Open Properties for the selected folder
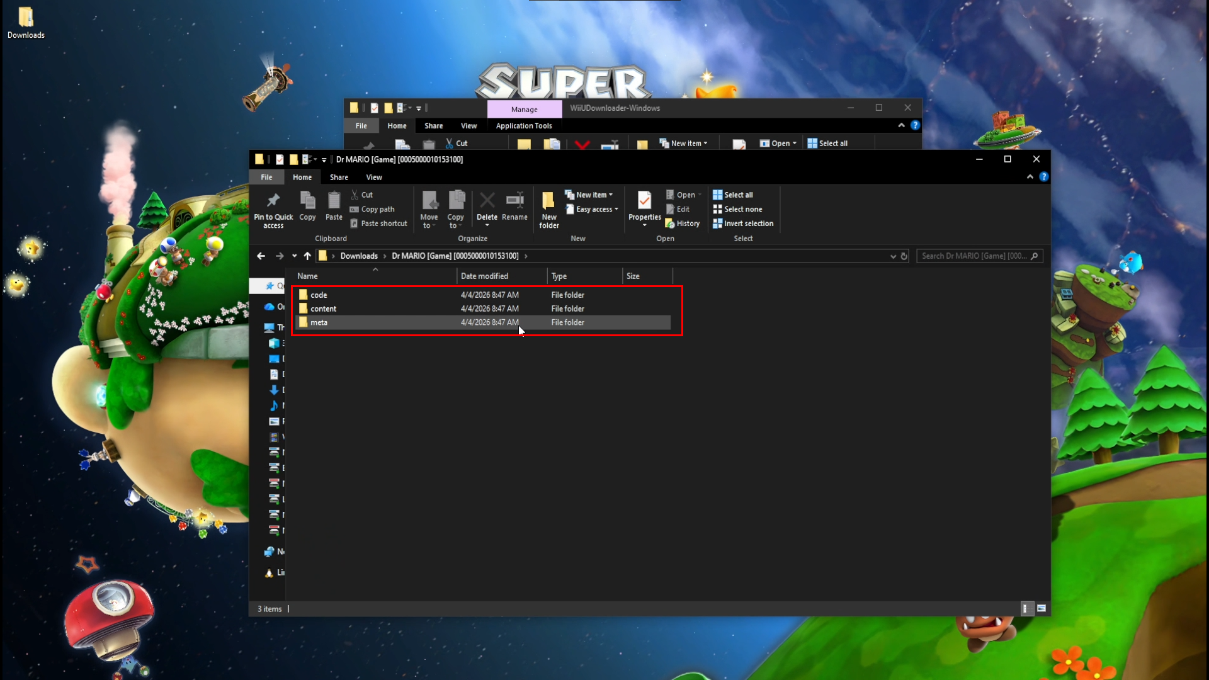Image resolution: width=1209 pixels, height=680 pixels. 644,208
